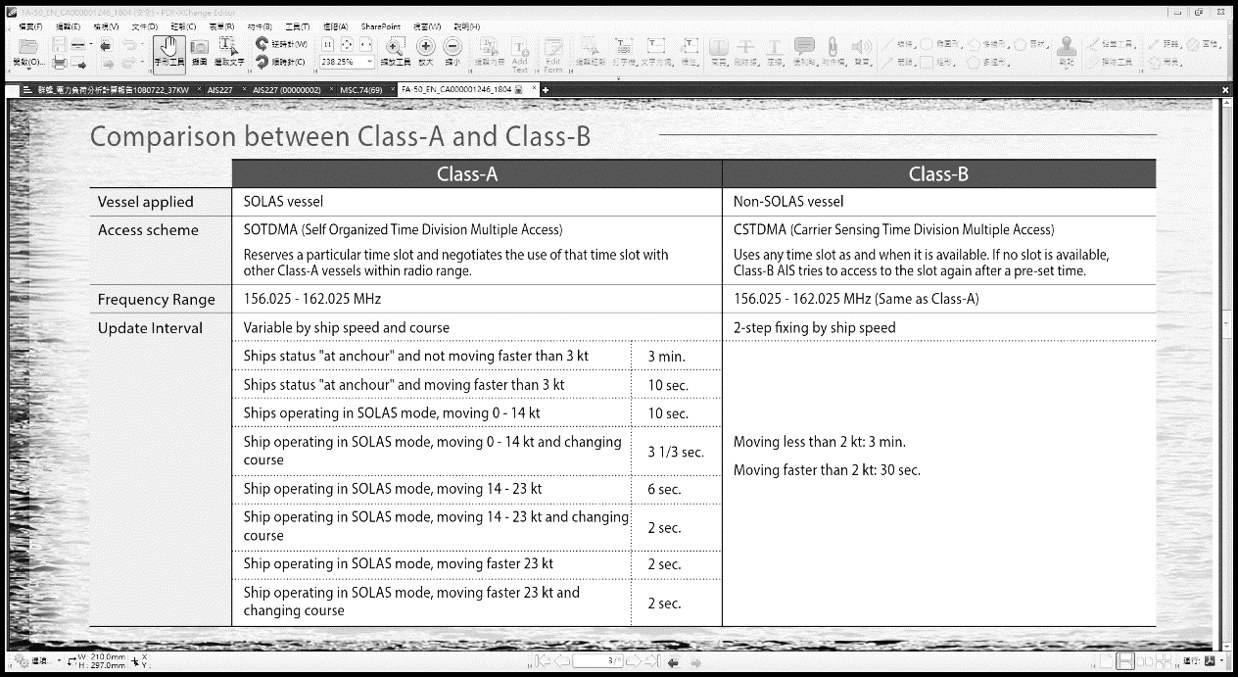
Task: Open the Stamp tool
Action: click(x=1067, y=51)
